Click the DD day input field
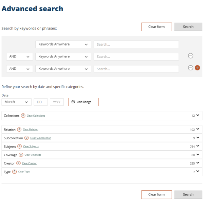The image size is (206, 204). click(x=41, y=102)
